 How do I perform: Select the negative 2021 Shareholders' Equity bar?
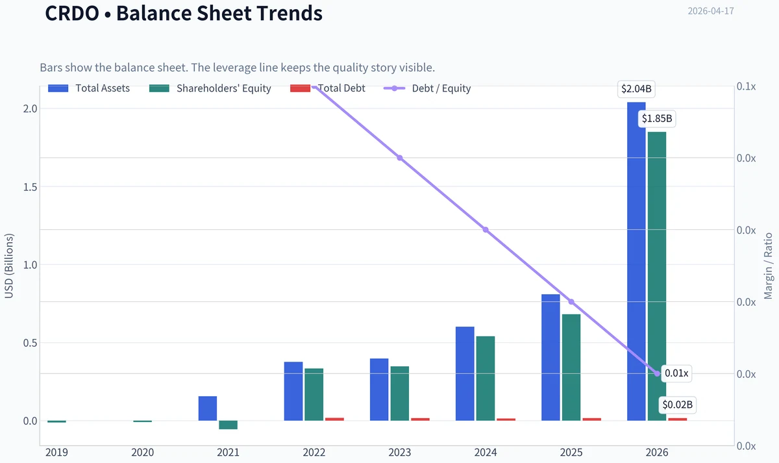coord(229,425)
